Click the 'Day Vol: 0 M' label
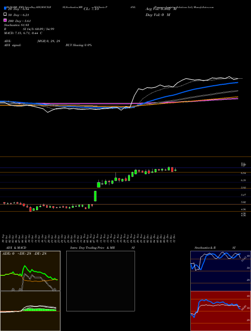Image resolution: width=251 pixels, height=331 pixels. pyautogui.click(x=158, y=15)
